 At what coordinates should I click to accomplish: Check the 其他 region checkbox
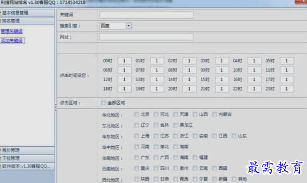[234, 179]
